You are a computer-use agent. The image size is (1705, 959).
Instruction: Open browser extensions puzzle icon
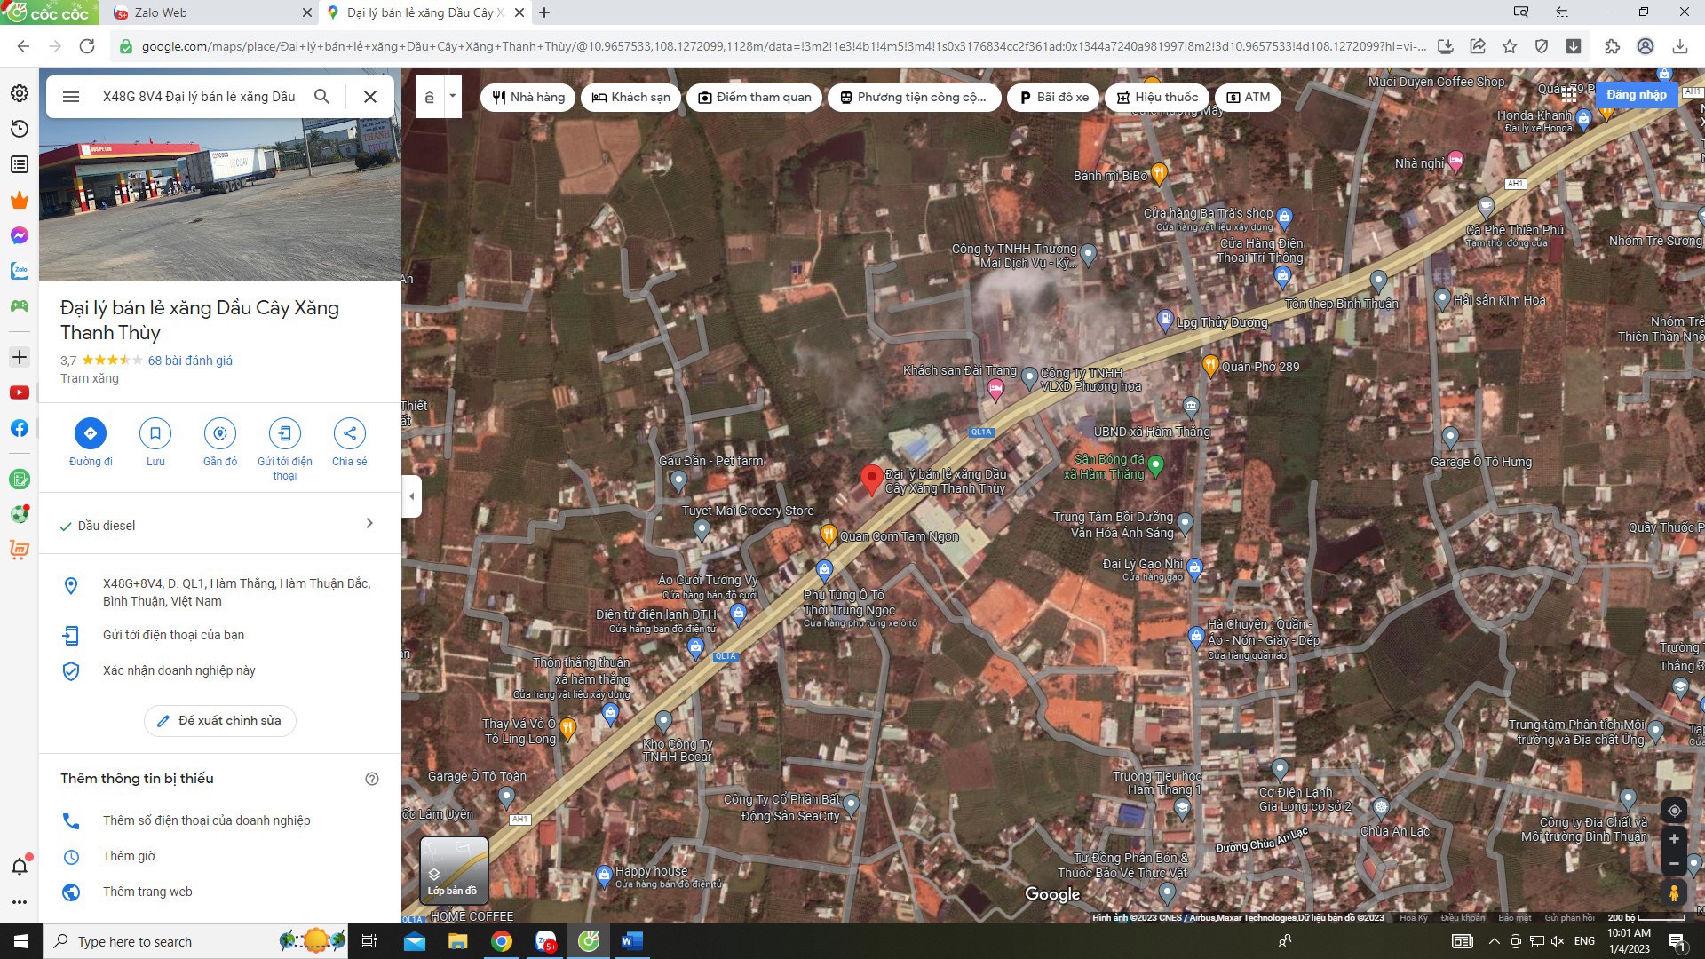click(1613, 46)
